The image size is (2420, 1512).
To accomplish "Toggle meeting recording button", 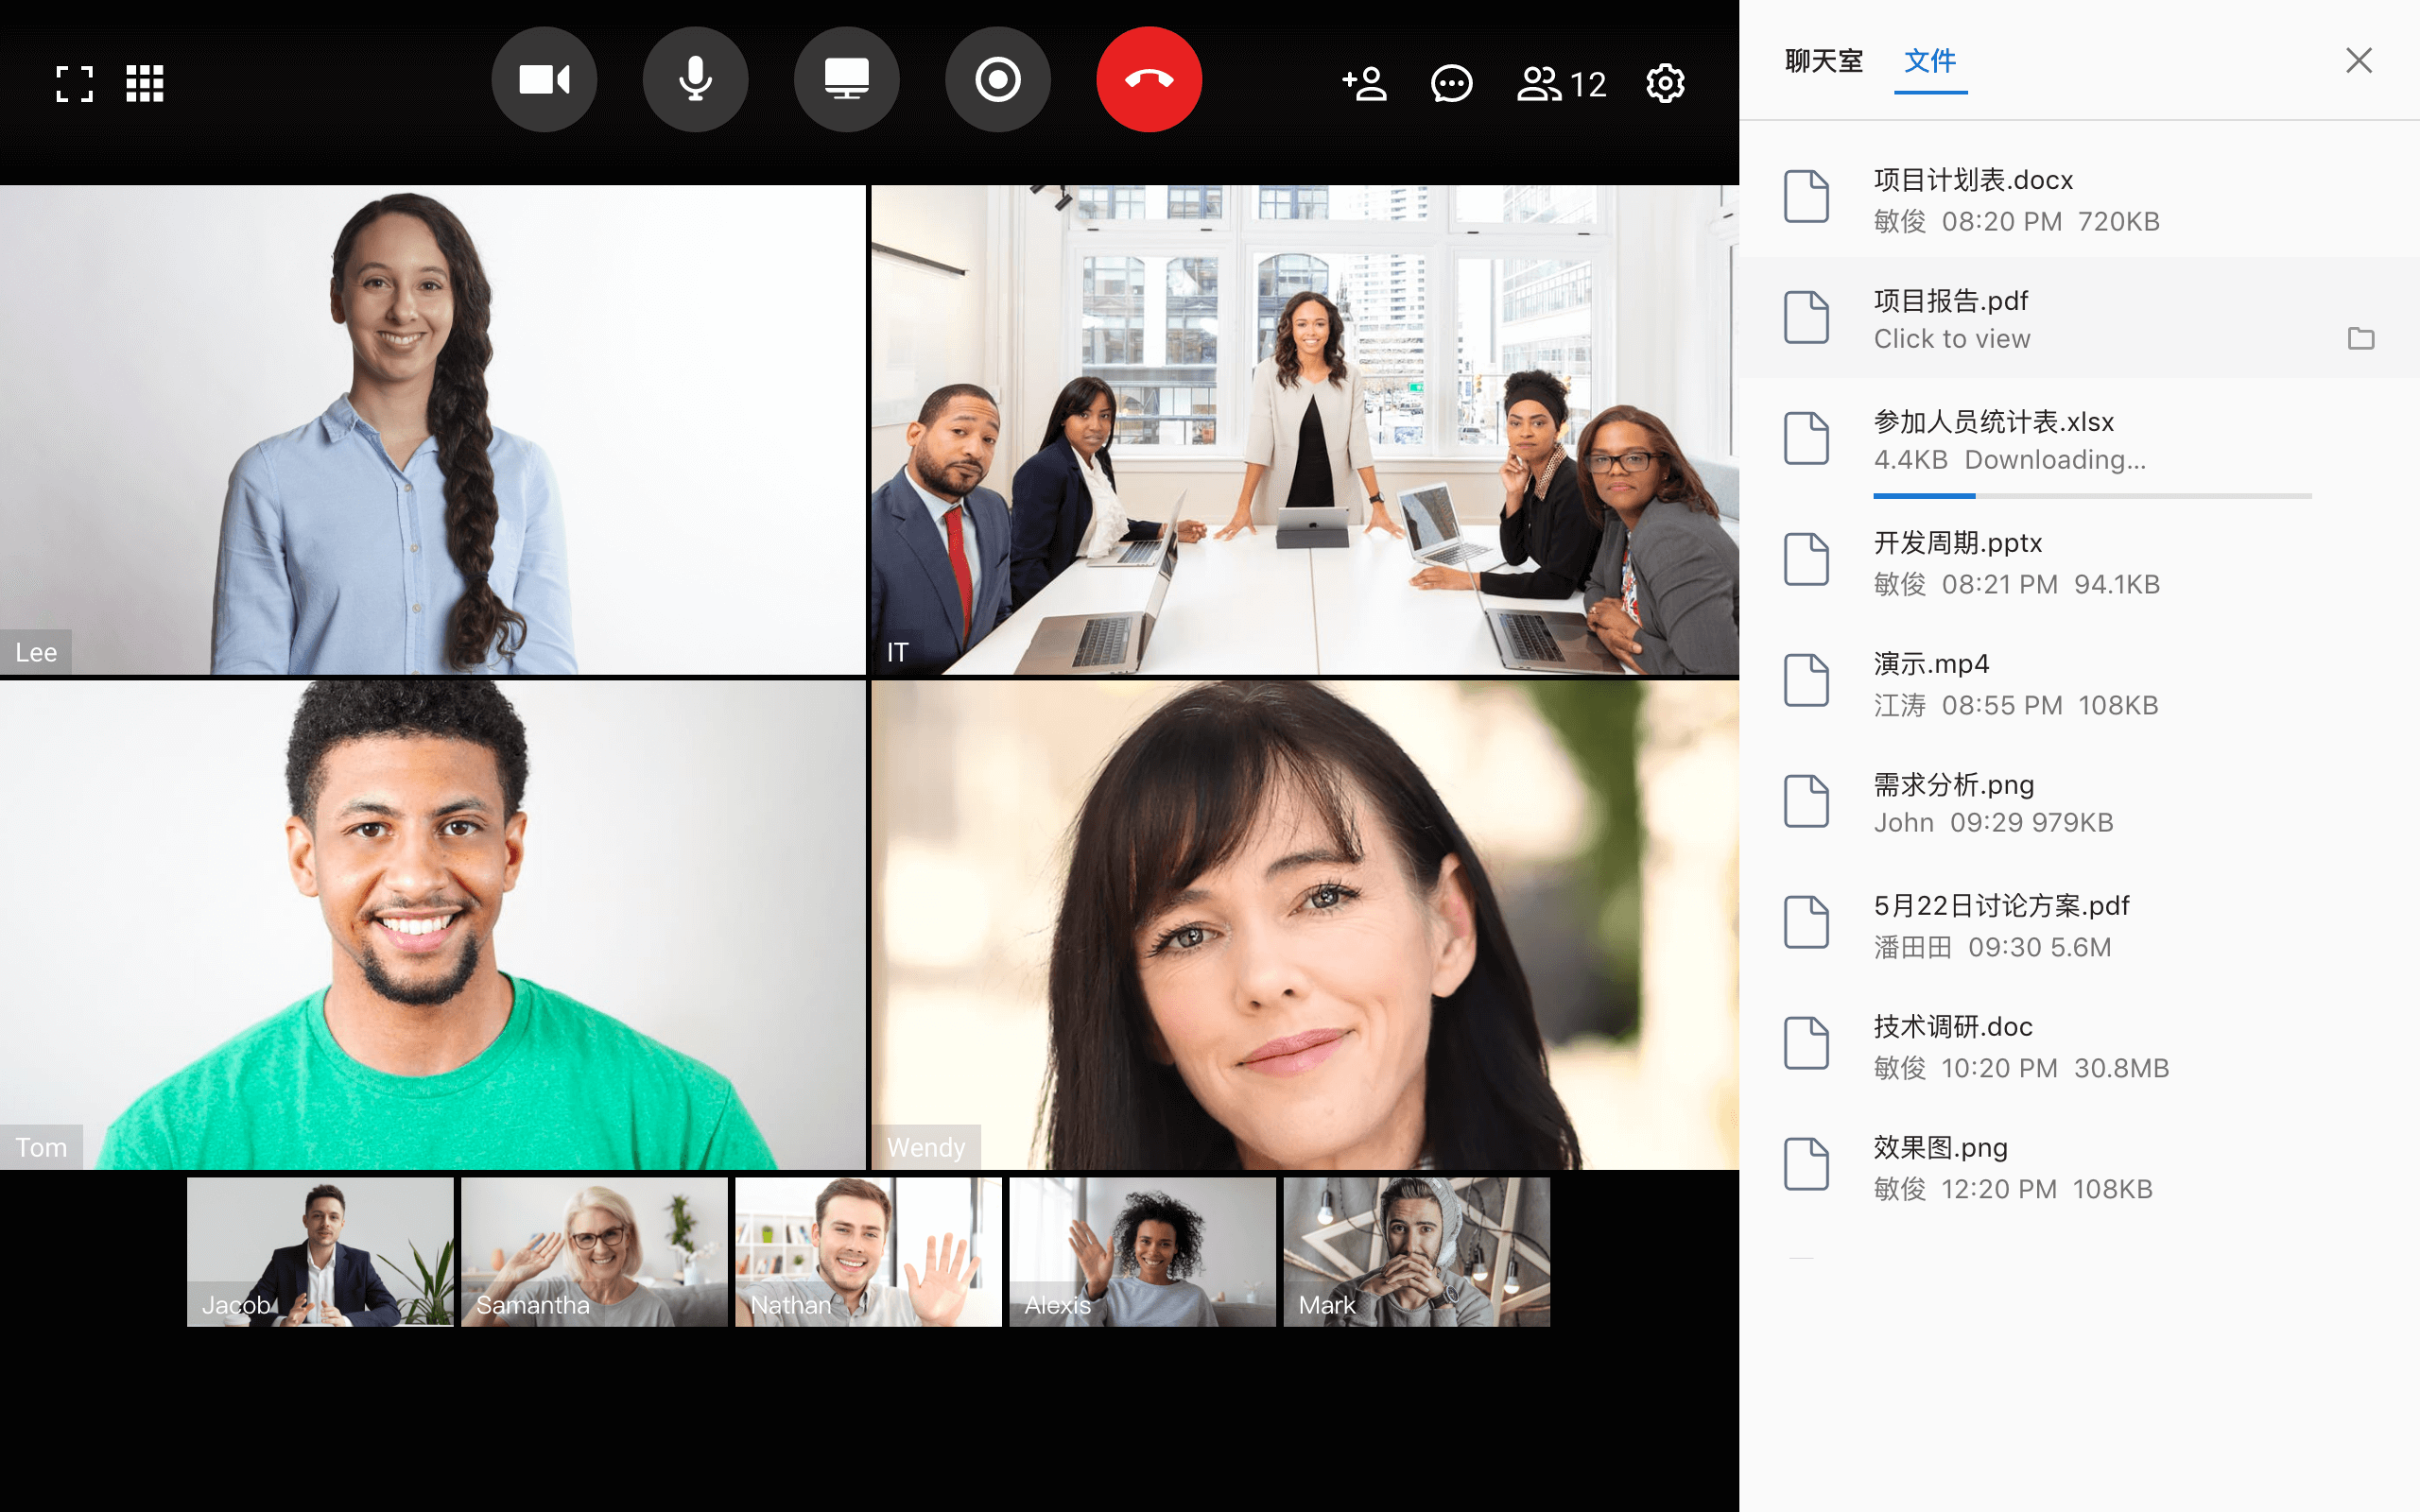I will (x=997, y=80).
